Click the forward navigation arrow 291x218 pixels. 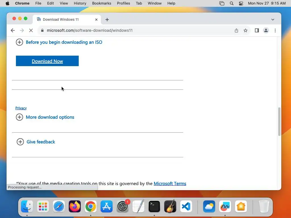click(22, 30)
